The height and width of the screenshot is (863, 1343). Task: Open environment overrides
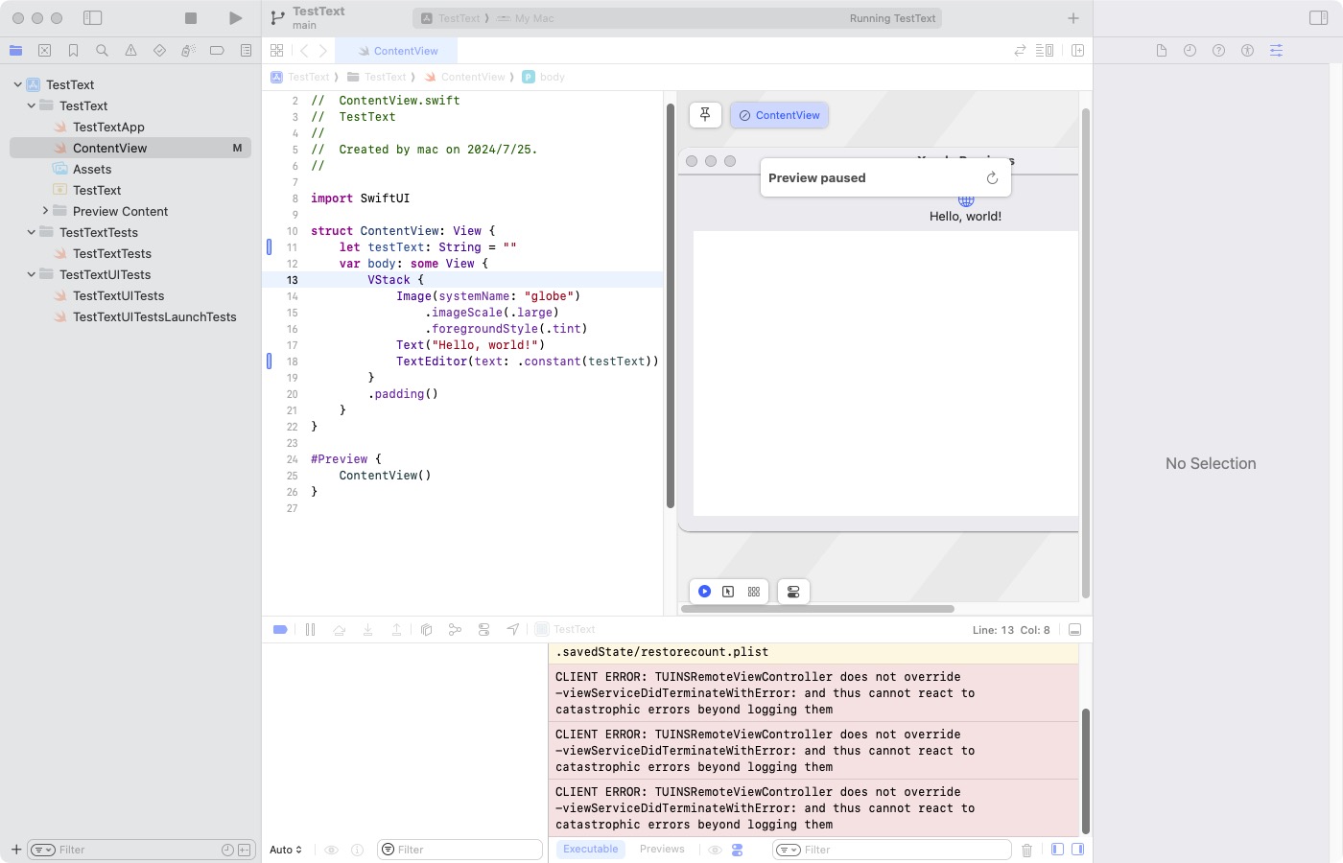(x=483, y=630)
